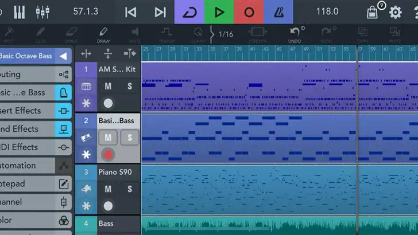
Task: Open the MIDI Effects section
Action: (36, 147)
